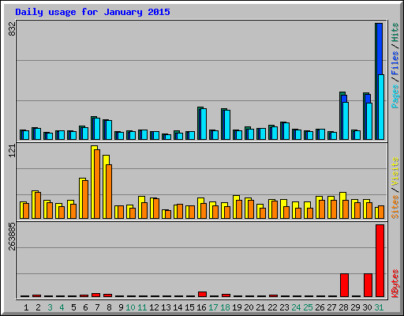404x316 pixels.
Task: Select green day 24 label
Action: [296, 307]
